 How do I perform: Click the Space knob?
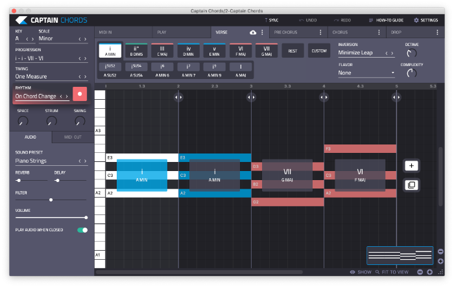point(23,121)
